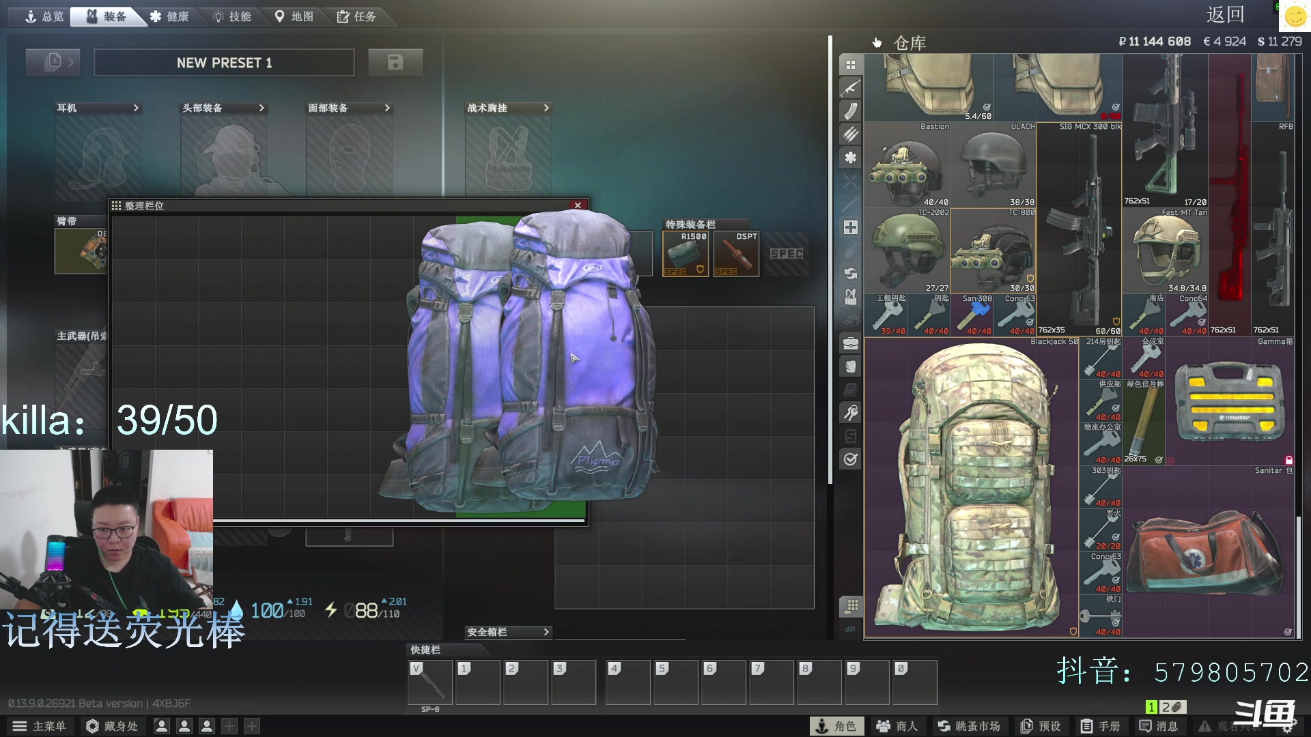Viewport: 1311px width, 737px height.
Task: Toggle the barter swap-arrows filter
Action: [851, 274]
